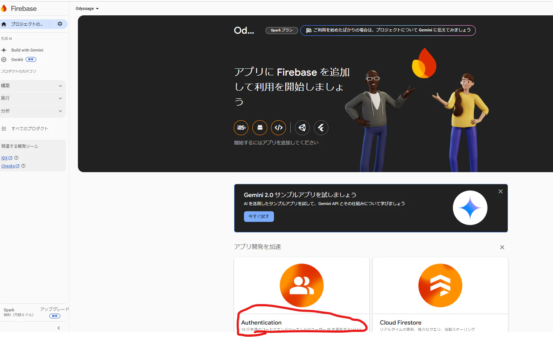
Task: Click the アプリ開発を加速 heading
Action: click(x=257, y=247)
